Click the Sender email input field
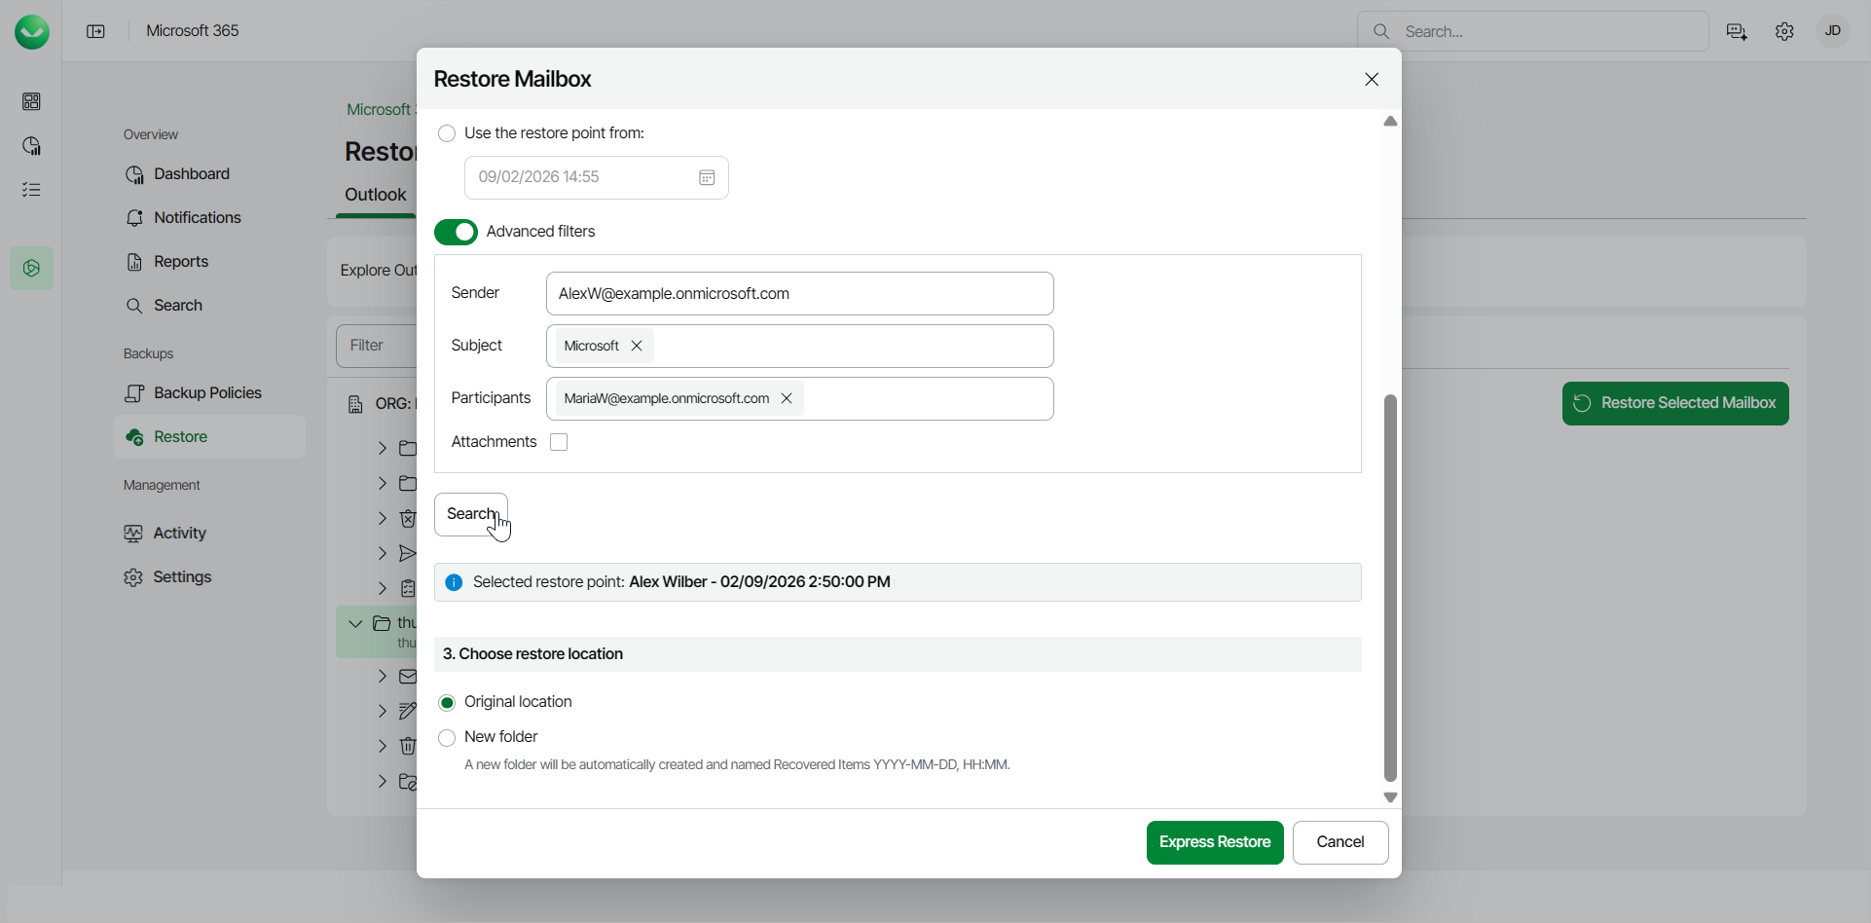This screenshot has height=923, width=1871. click(x=799, y=294)
